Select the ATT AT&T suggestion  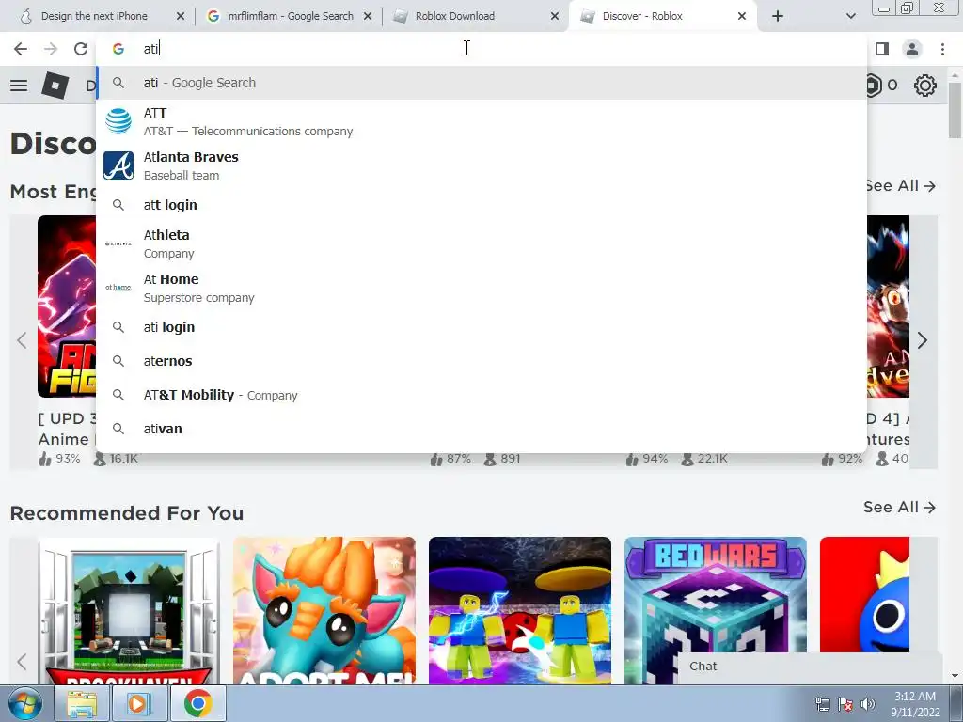pos(481,121)
